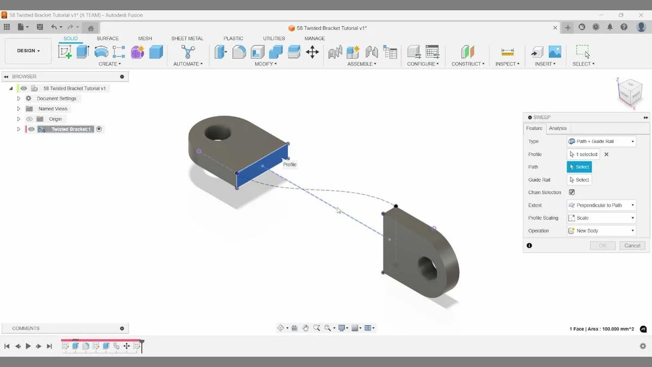
Task: Jump to timeline start
Action: (x=7, y=346)
